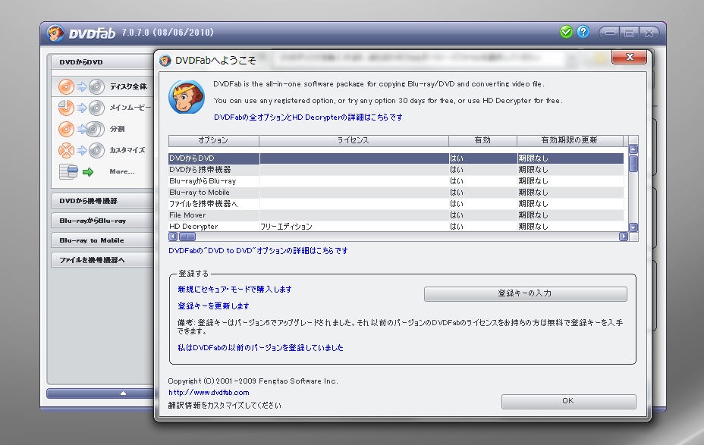Click the DVDFab monkey logo in main title bar

click(x=55, y=33)
